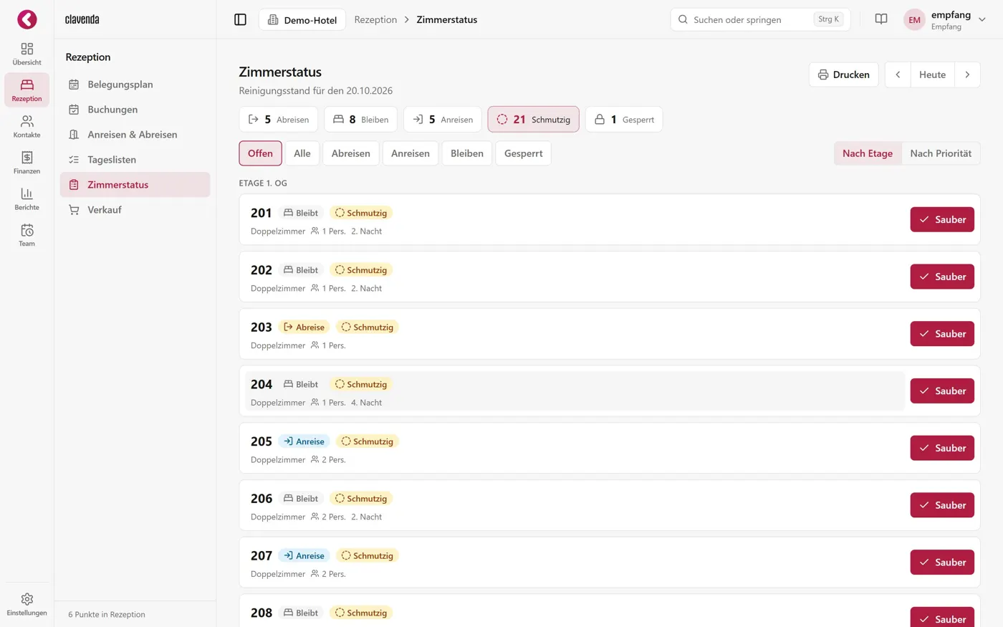Filter by 1 Gesperrt summary card
This screenshot has height=627, width=1003.
pyautogui.click(x=624, y=120)
